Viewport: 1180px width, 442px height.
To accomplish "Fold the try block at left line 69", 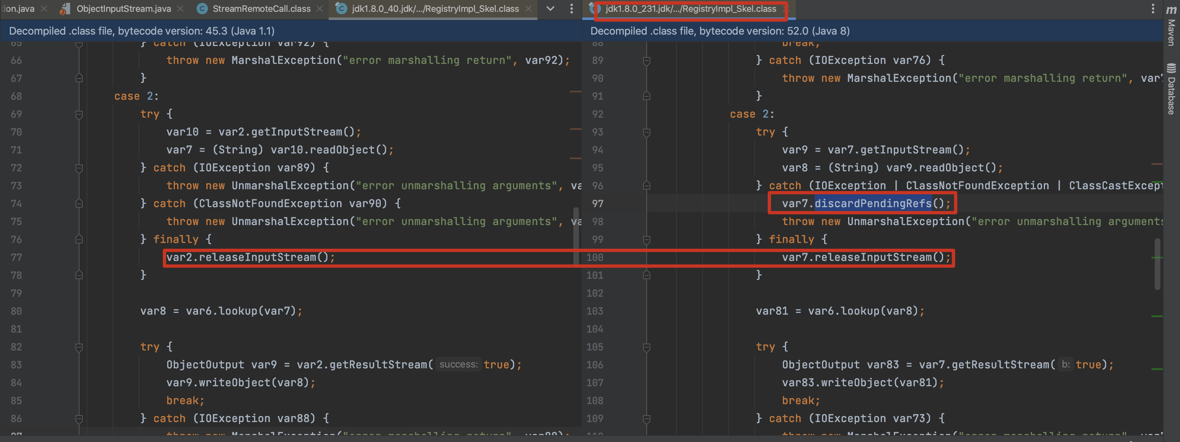I will click(x=79, y=114).
